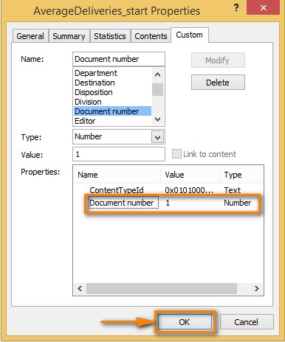Image resolution: width=285 pixels, height=342 pixels.
Task: Open the Summary tab
Action: [69, 36]
